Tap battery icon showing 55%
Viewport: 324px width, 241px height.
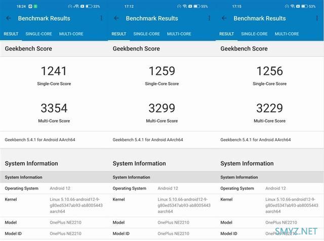197,7
